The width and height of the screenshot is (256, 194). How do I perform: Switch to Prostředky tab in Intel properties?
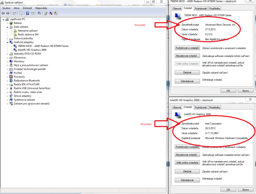pos(215,107)
